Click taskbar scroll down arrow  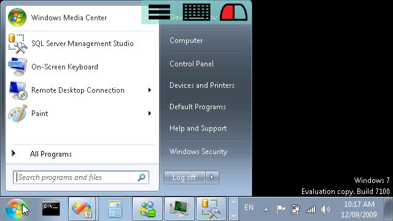click(233, 215)
